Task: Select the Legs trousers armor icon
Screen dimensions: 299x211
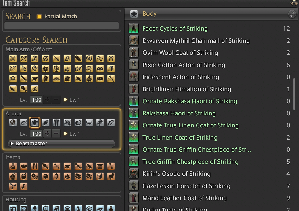Action: tap(56, 123)
